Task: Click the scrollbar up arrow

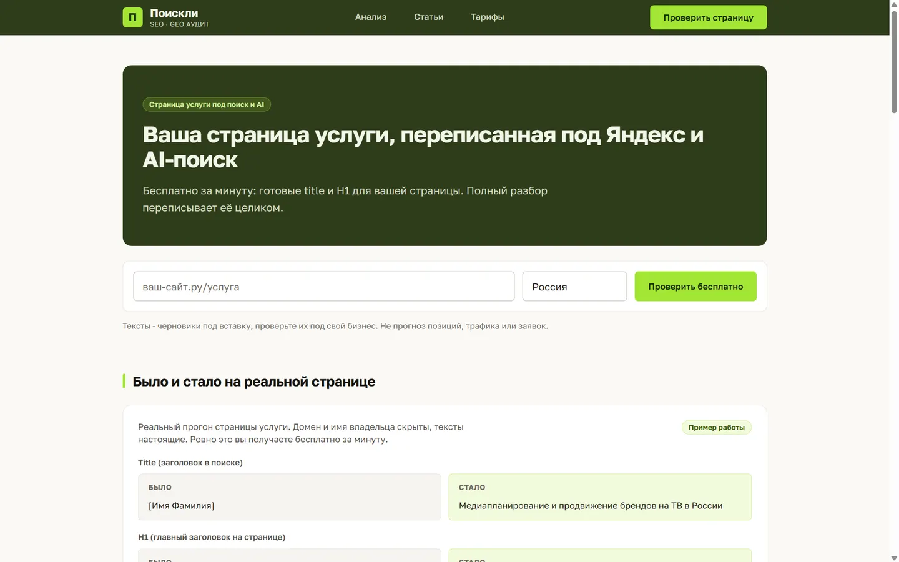Action: click(894, 4)
